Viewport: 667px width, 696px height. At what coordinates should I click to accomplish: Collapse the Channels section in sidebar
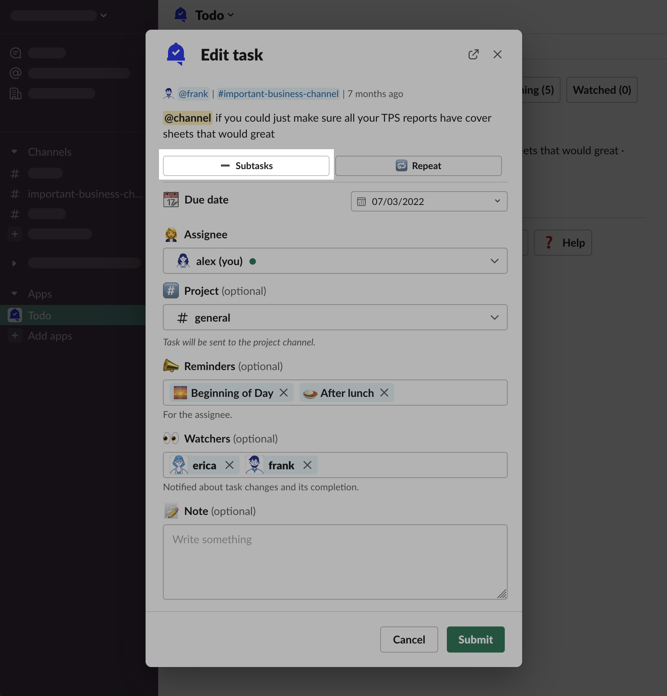(x=14, y=152)
